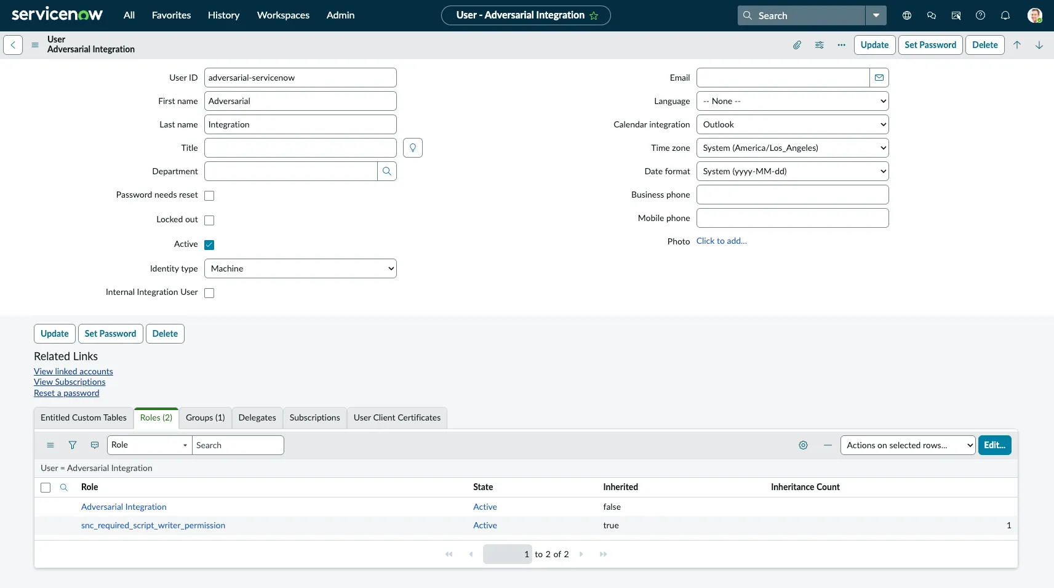Open the Adversarial Integration role link
Viewport: 1054px width, 588px height.
point(124,507)
